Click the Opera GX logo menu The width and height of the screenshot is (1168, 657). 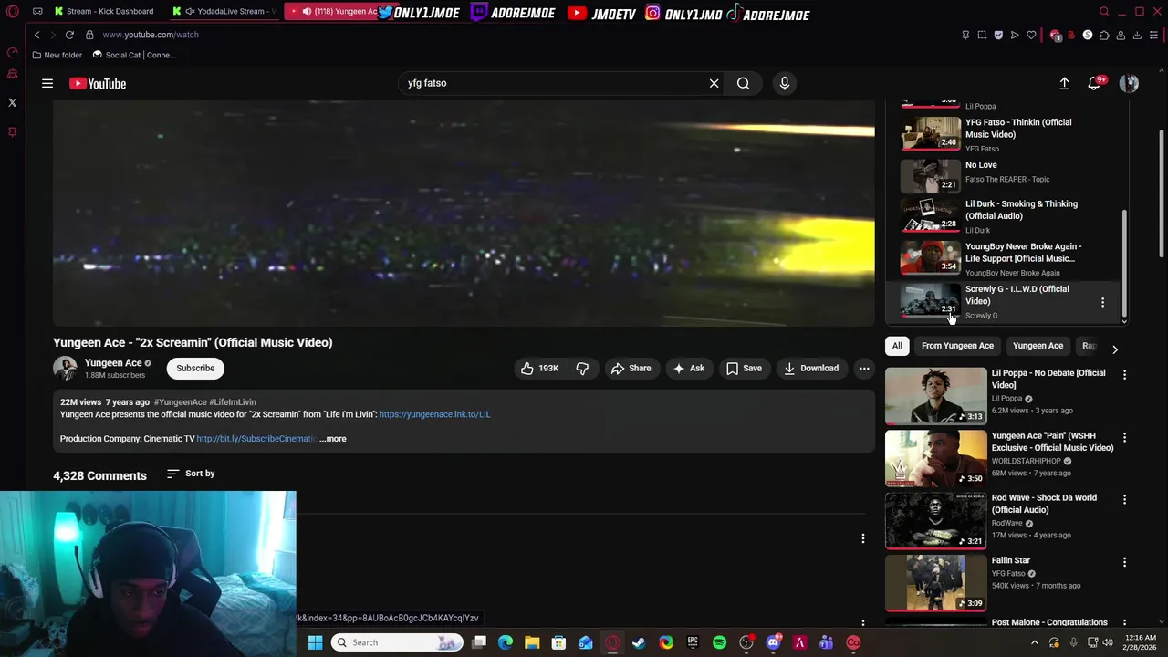point(12,12)
